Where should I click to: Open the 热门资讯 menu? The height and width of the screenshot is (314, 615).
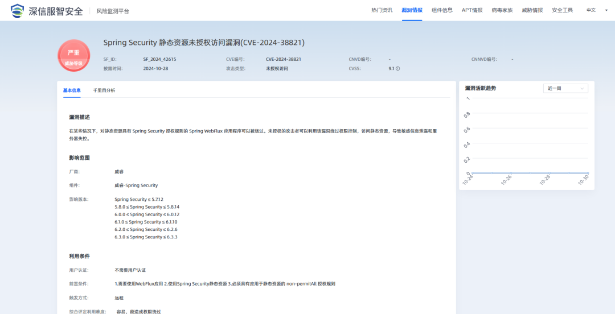pyautogui.click(x=382, y=10)
